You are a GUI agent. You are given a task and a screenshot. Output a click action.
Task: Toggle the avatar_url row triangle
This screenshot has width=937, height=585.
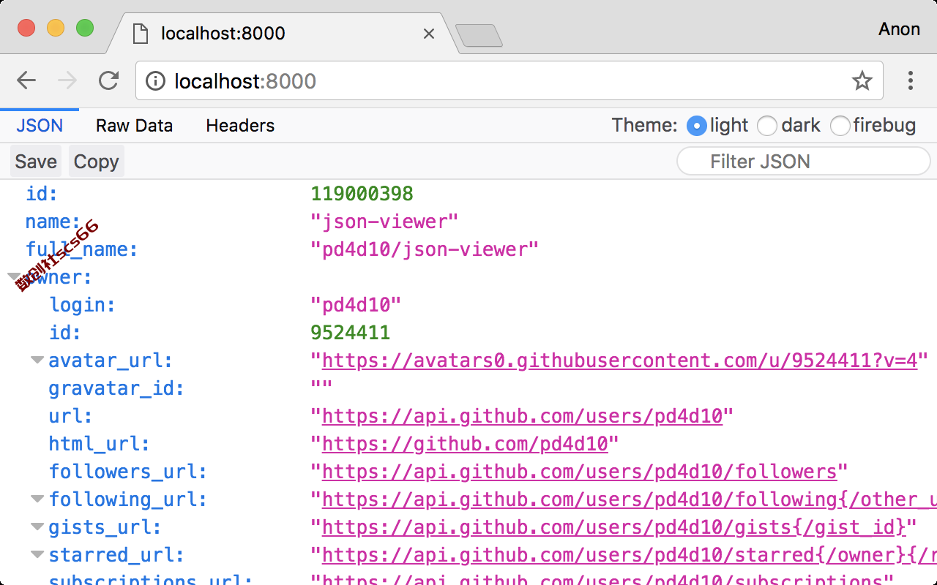(37, 361)
